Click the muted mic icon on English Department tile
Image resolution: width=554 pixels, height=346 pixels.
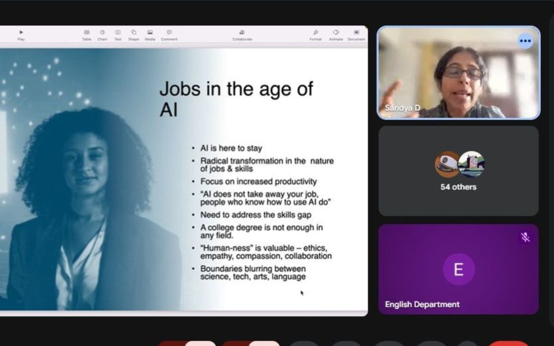[525, 237]
